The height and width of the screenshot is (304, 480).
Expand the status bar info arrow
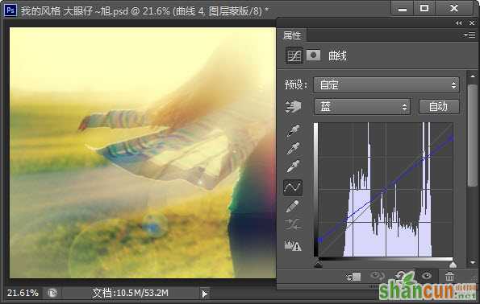[x=204, y=294]
